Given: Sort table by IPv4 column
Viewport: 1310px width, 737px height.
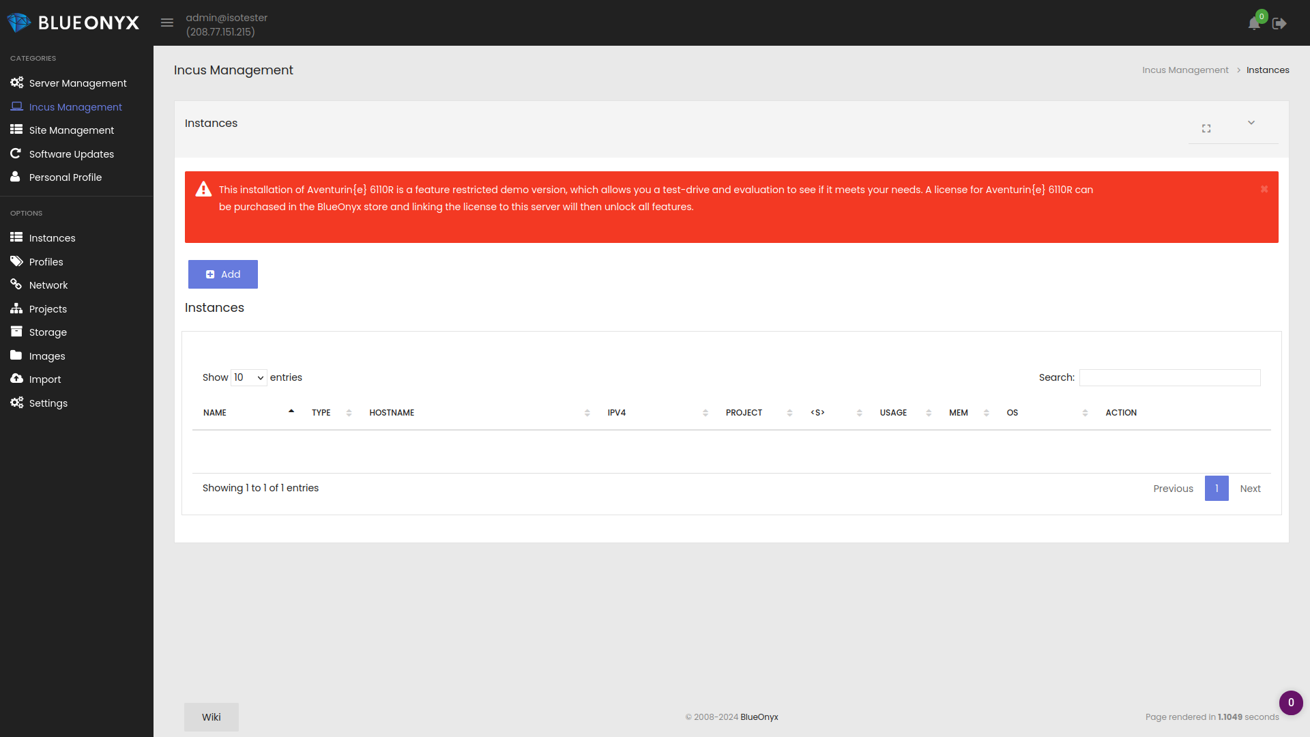Looking at the screenshot, I should [657, 413].
